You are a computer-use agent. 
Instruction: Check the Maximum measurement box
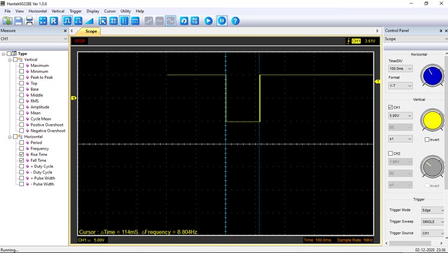click(x=22, y=66)
